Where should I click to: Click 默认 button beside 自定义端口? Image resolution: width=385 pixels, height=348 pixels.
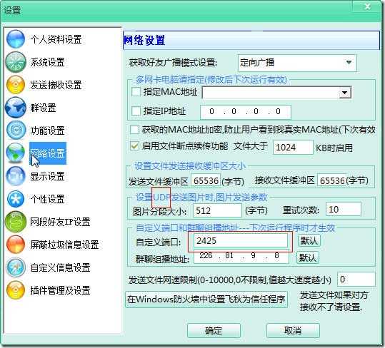[x=309, y=240]
